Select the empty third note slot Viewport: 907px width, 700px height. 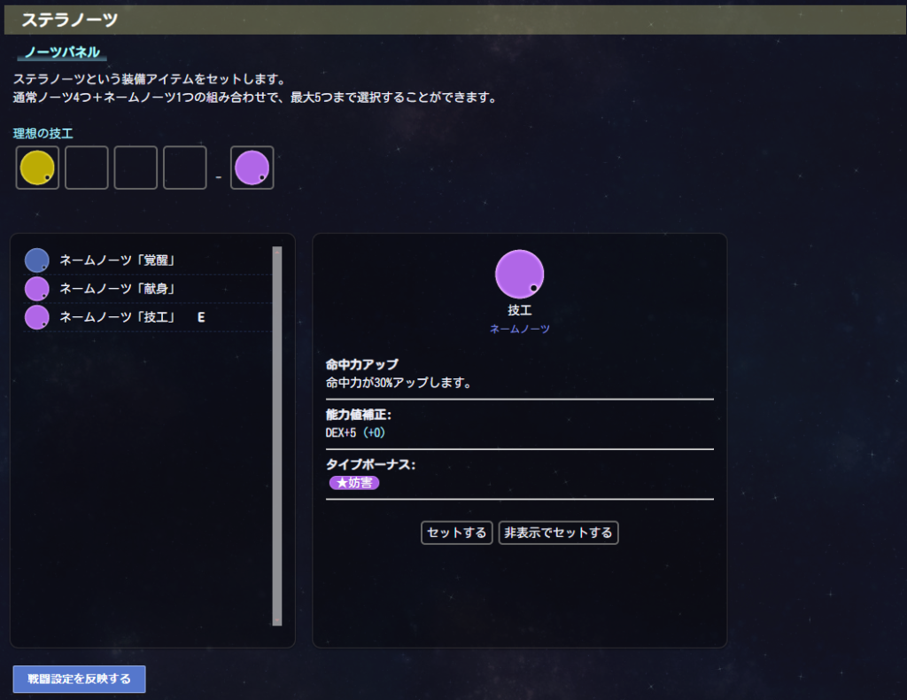pos(136,167)
